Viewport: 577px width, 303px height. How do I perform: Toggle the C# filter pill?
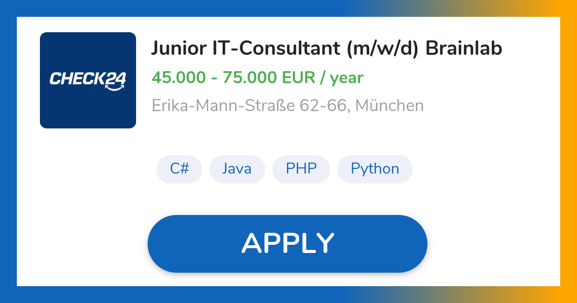click(x=179, y=169)
